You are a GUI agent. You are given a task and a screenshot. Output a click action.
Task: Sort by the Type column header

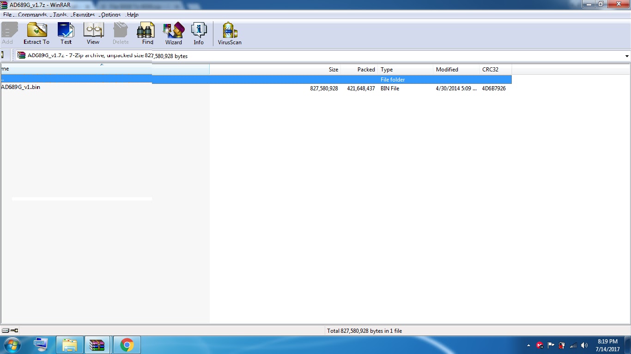406,69
